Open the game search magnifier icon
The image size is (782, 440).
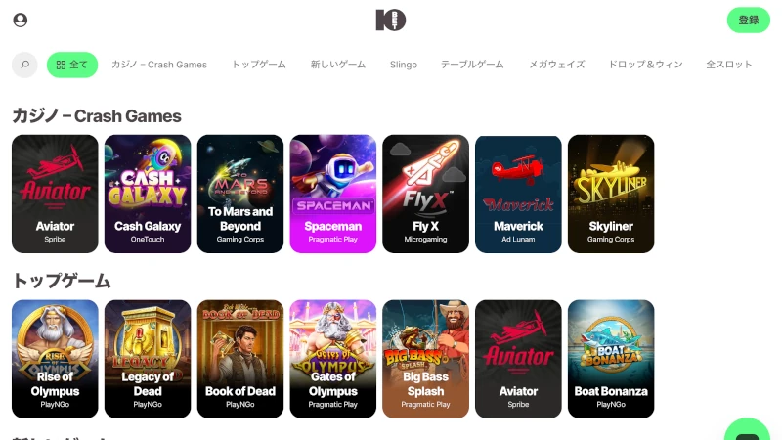click(24, 65)
